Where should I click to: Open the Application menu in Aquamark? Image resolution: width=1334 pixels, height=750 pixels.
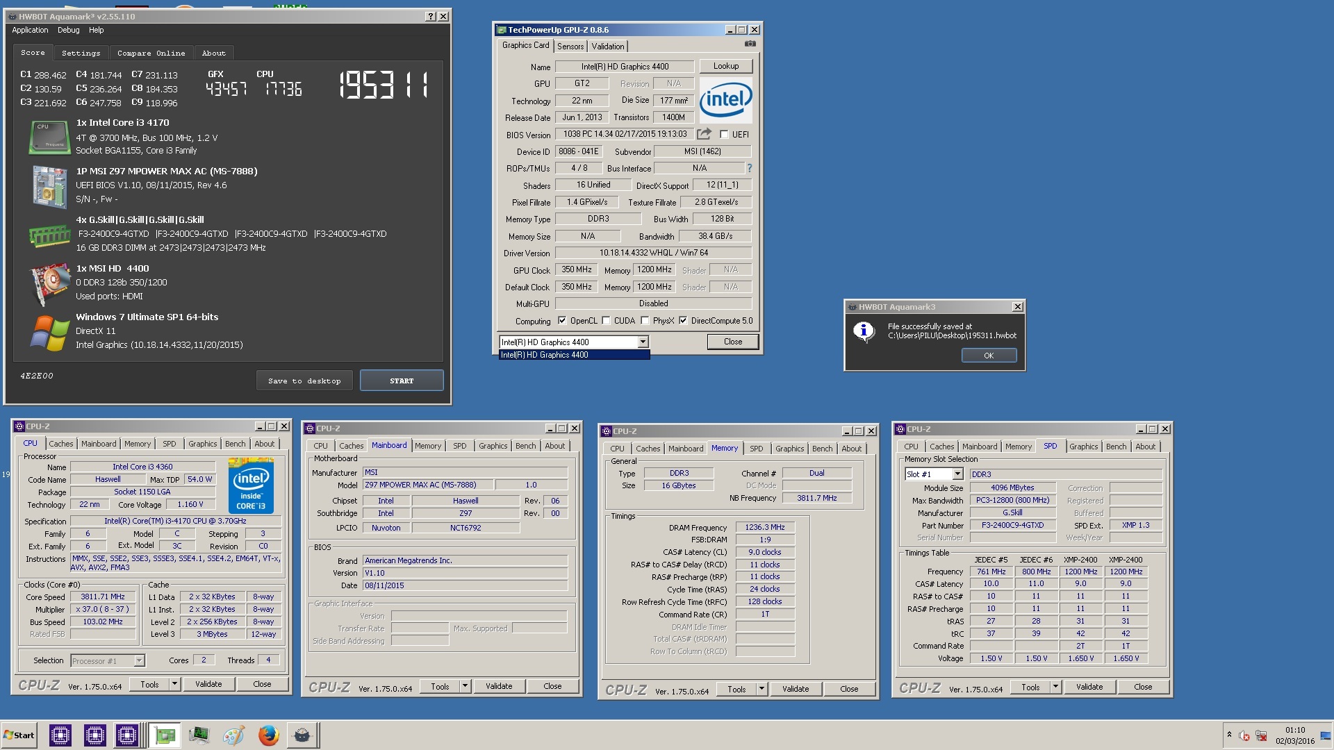point(30,30)
